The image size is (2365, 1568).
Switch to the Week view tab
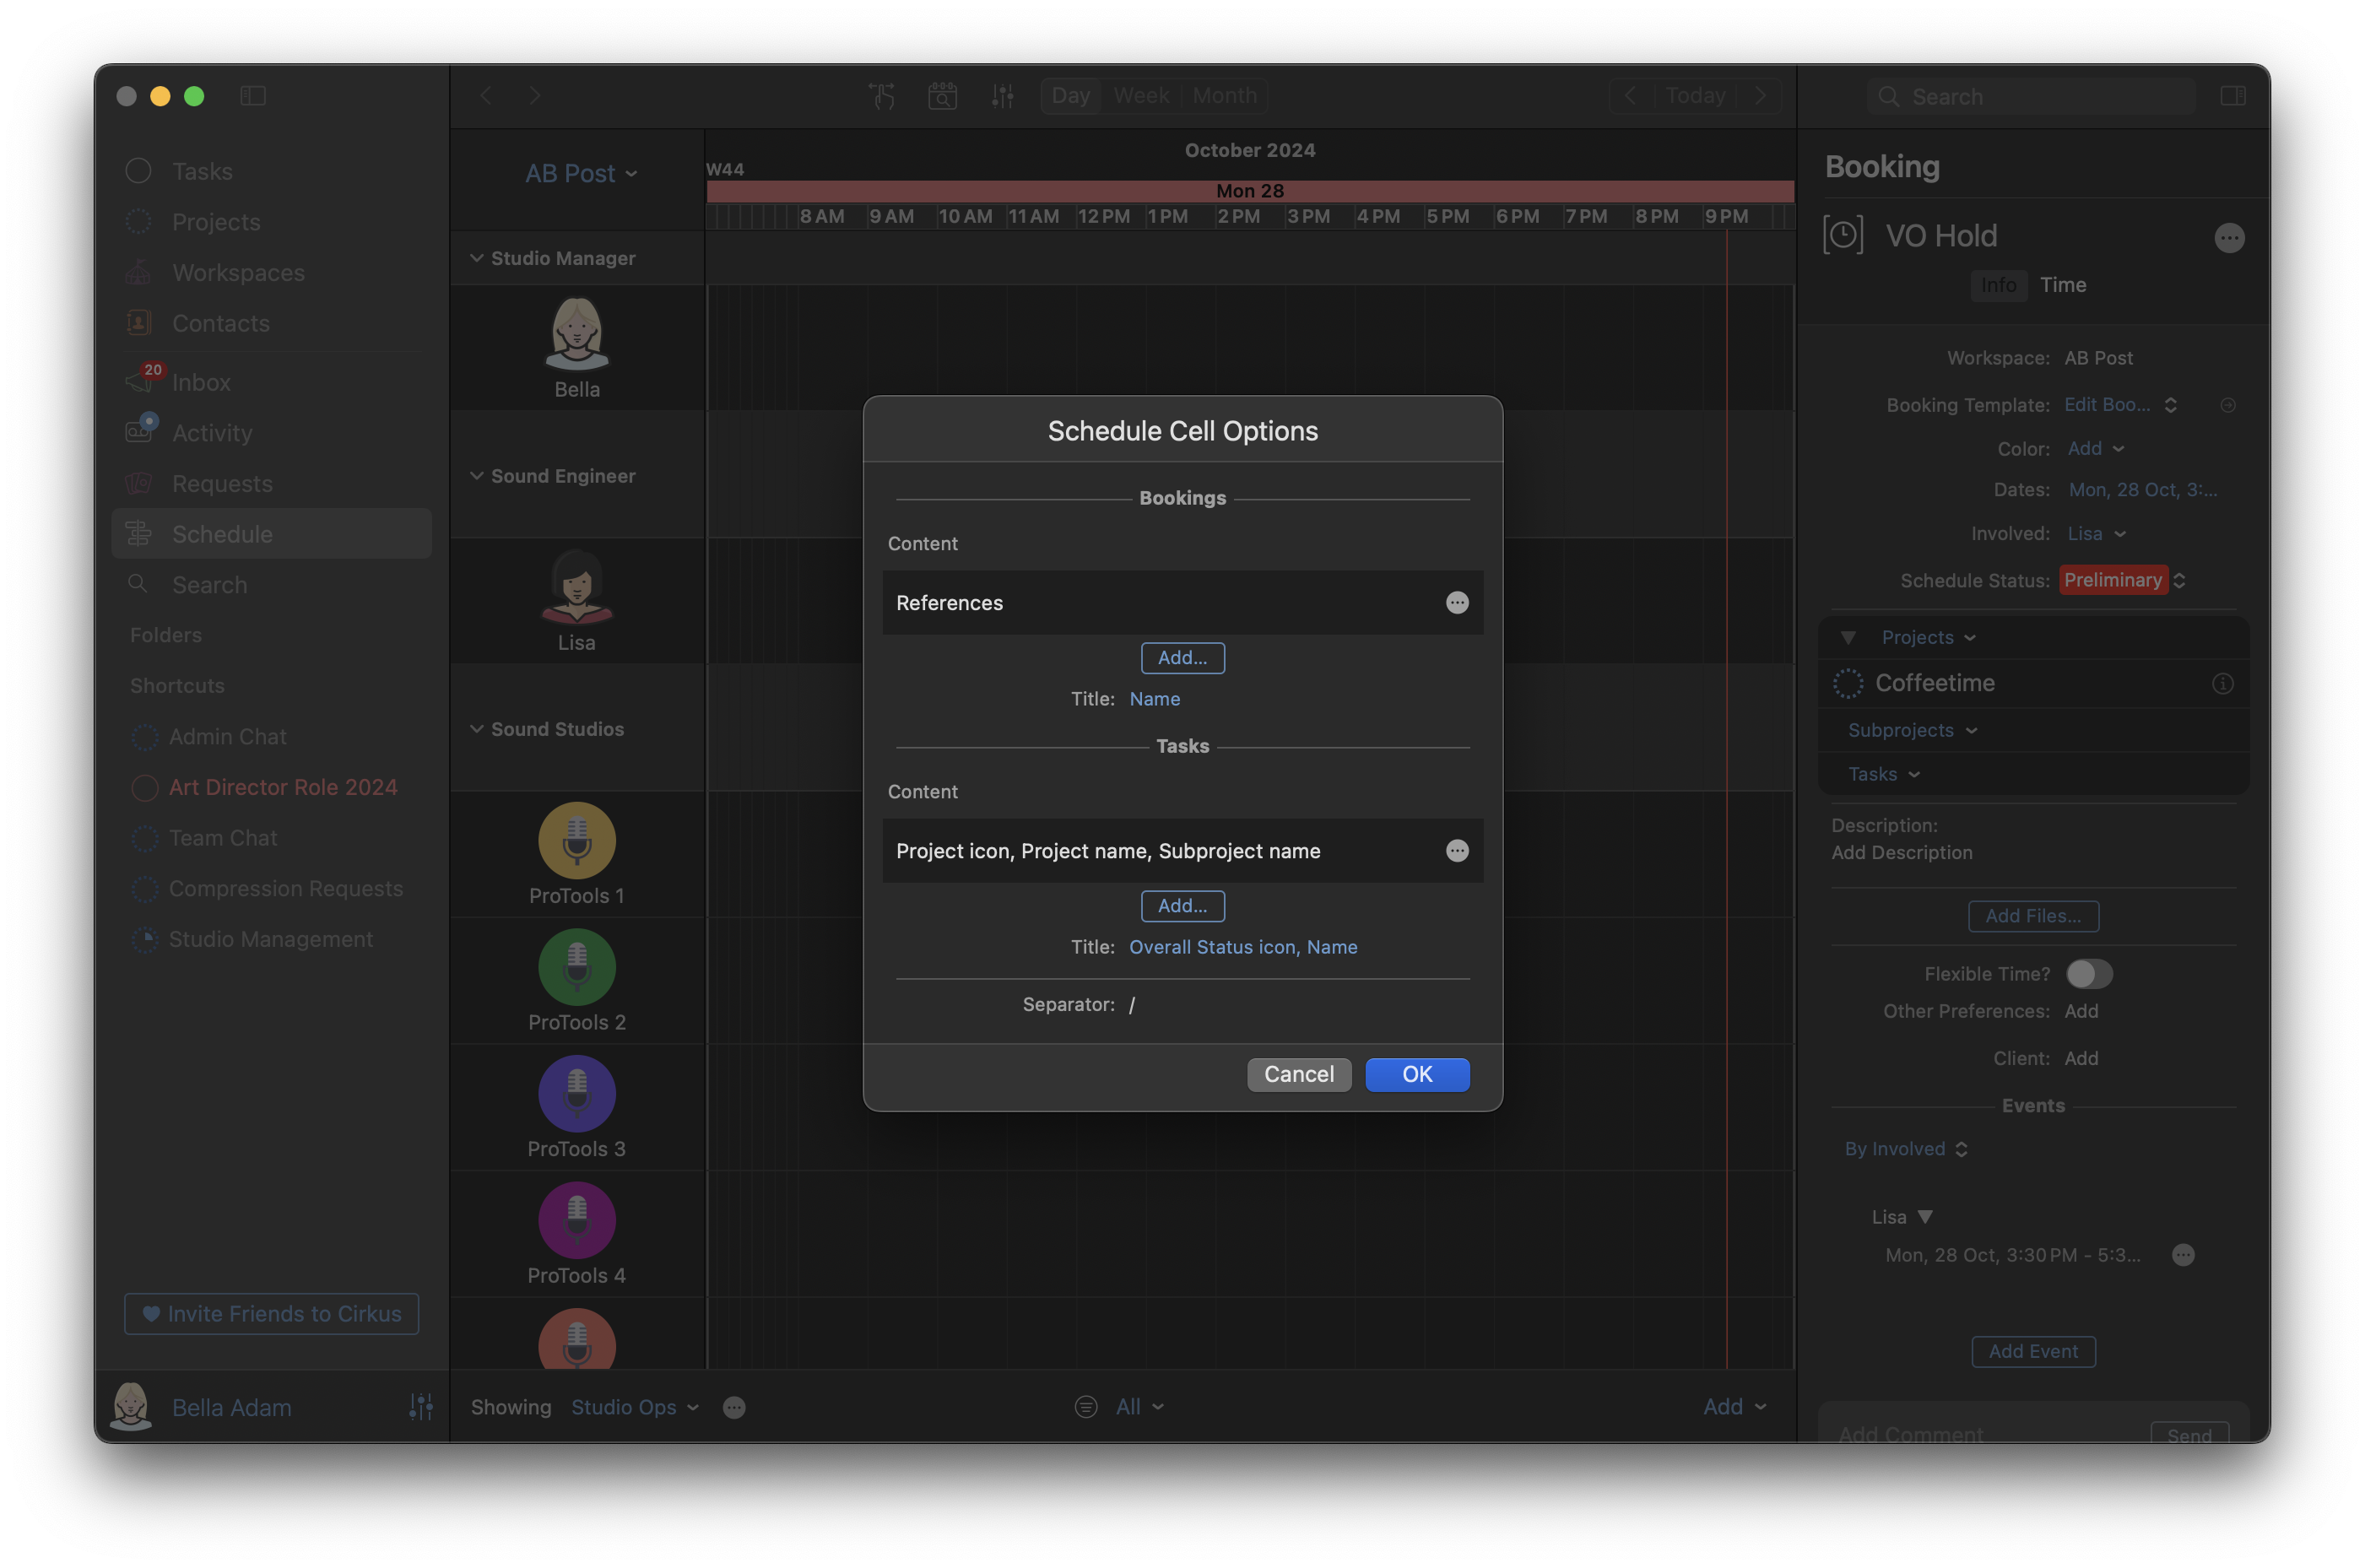tap(1141, 96)
